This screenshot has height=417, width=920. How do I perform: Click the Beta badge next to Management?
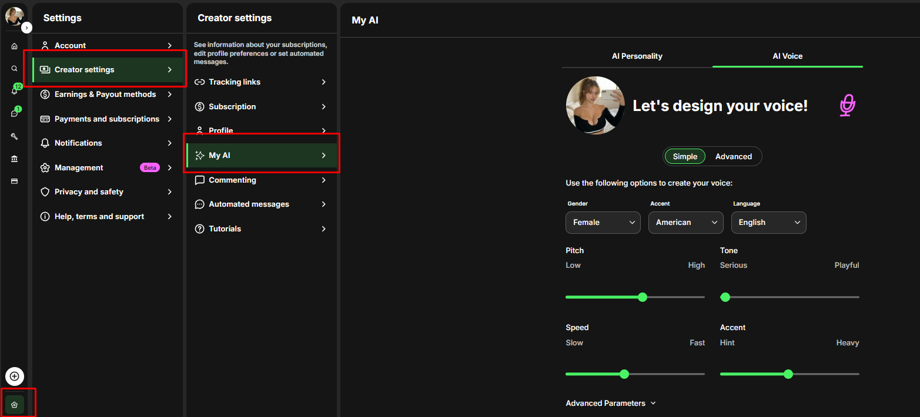click(150, 167)
